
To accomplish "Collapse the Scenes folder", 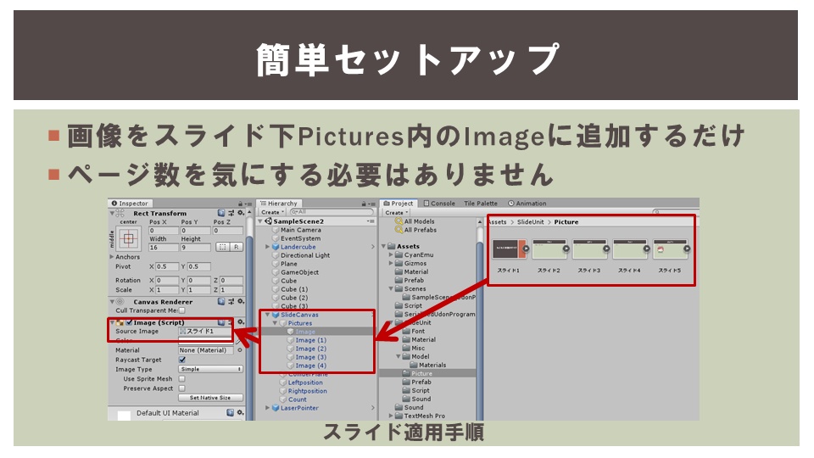I will tap(392, 288).
